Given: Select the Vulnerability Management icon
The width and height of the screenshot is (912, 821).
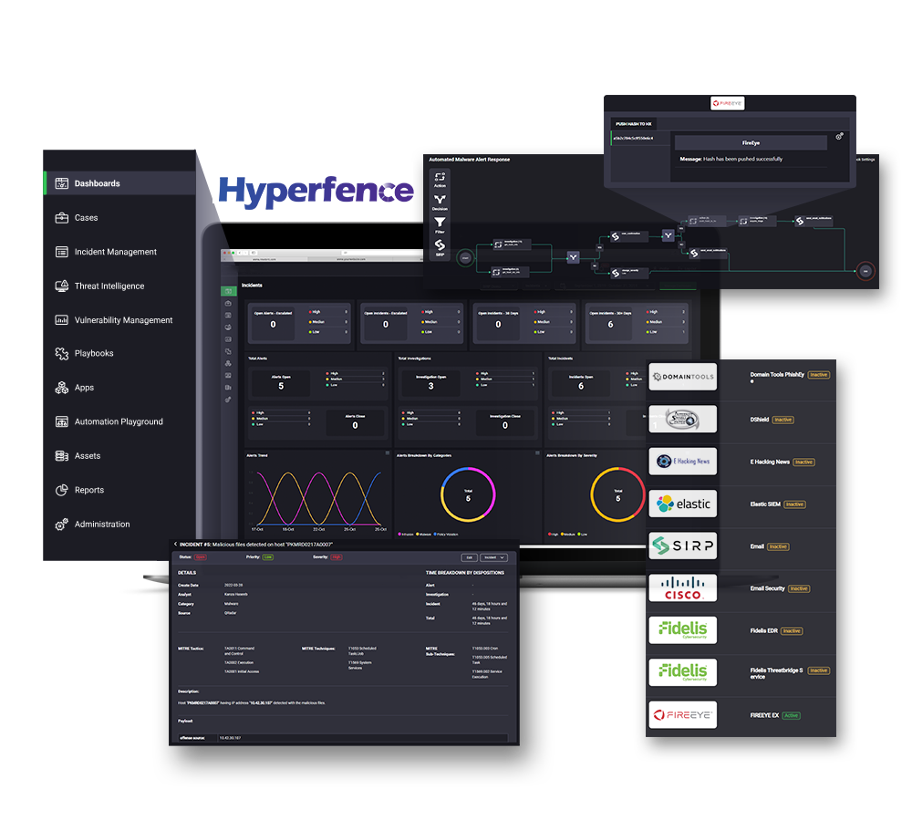Looking at the screenshot, I should tap(62, 320).
